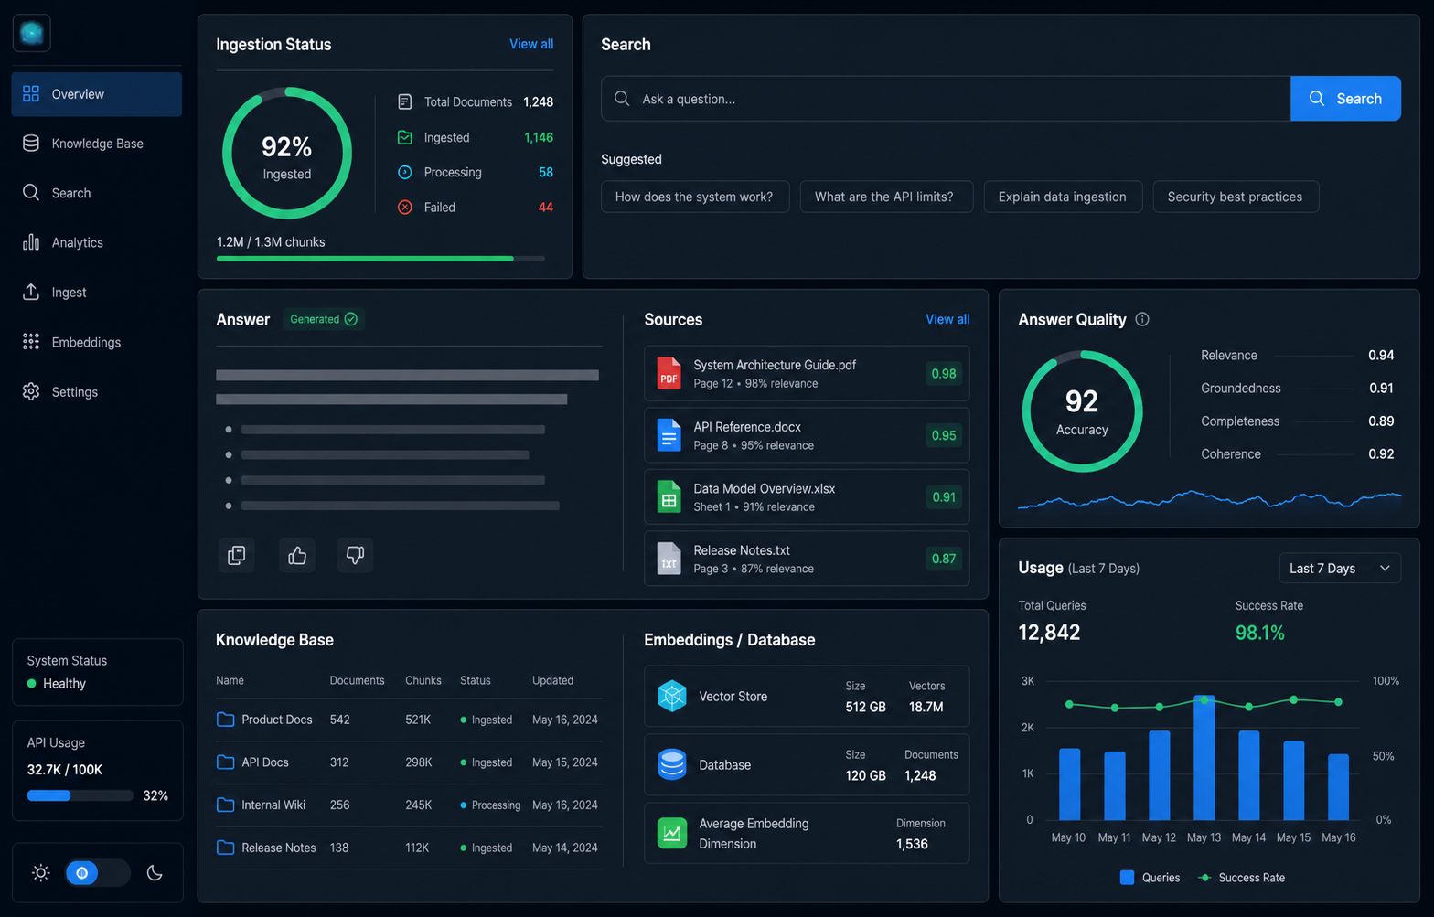
Task: Open Data Model Overview.xlsx source
Action: tap(807, 496)
